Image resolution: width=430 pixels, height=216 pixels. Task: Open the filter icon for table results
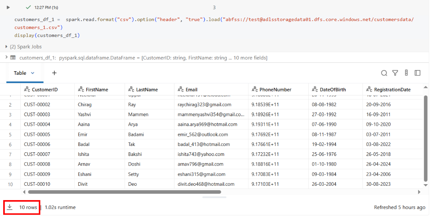click(395, 73)
